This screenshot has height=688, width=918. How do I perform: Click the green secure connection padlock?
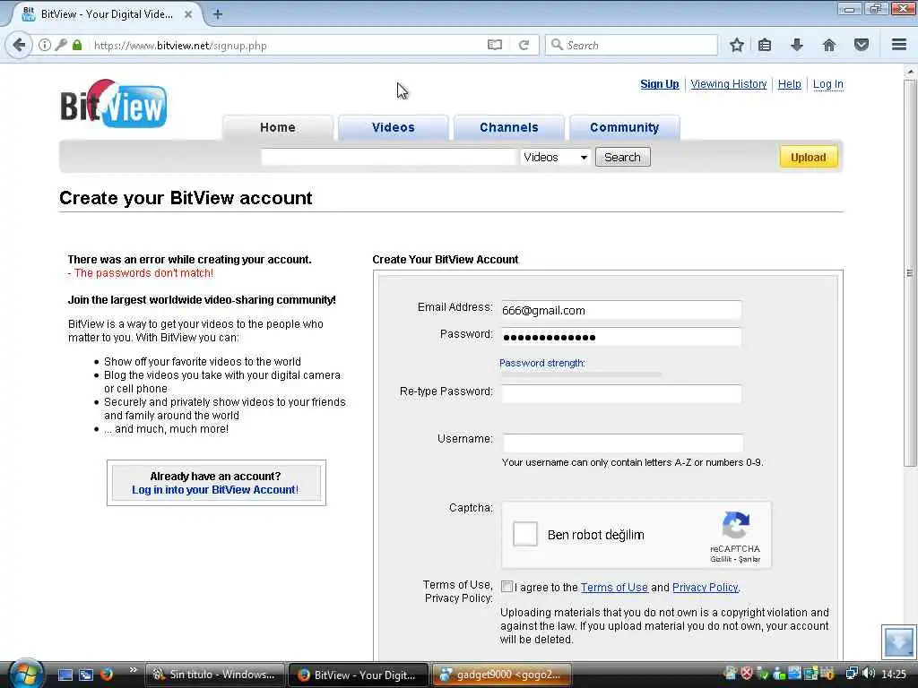point(77,45)
